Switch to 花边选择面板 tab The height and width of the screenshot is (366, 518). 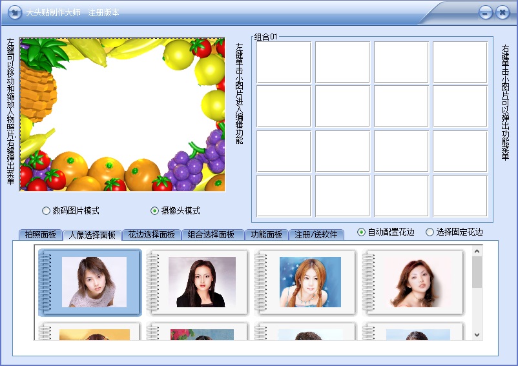(x=152, y=235)
